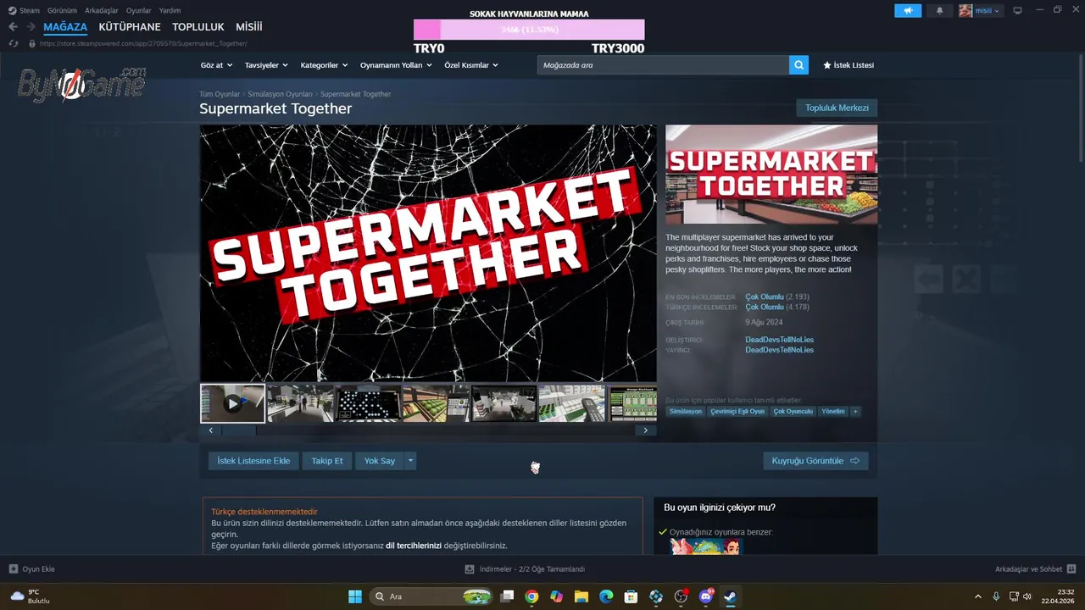Open the Steam announcements megaphone button
This screenshot has width=1085, height=610.
908,11
